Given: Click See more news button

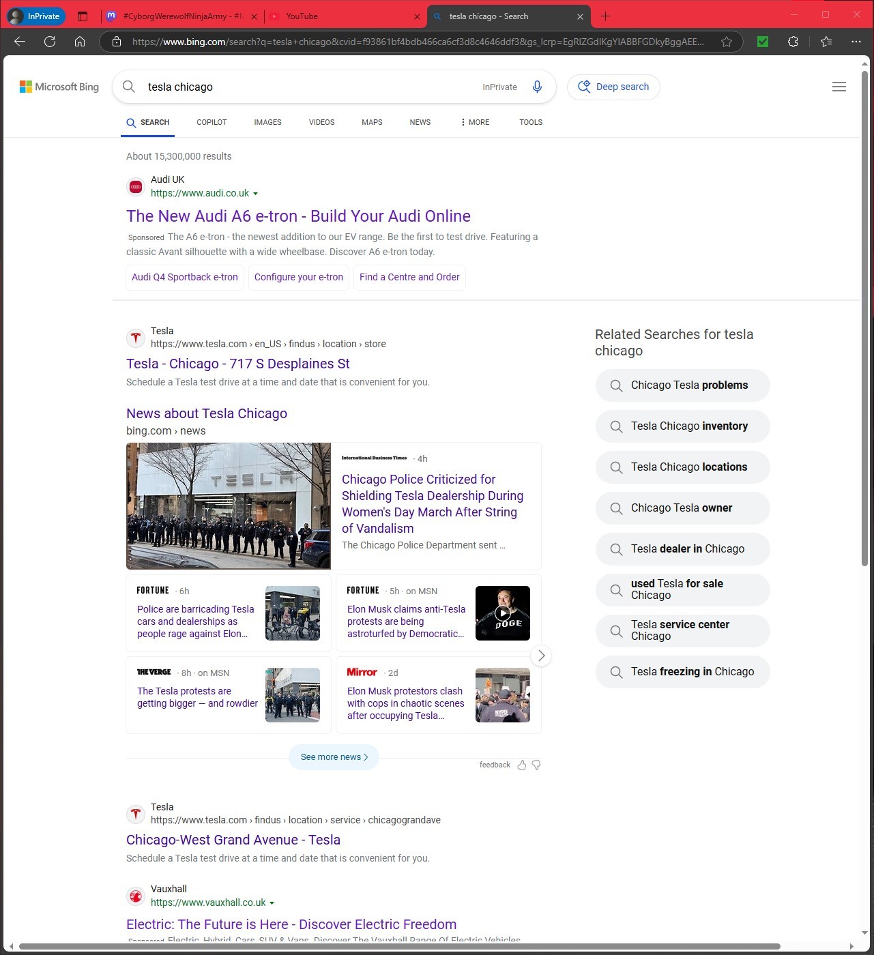Looking at the screenshot, I should click(x=334, y=757).
